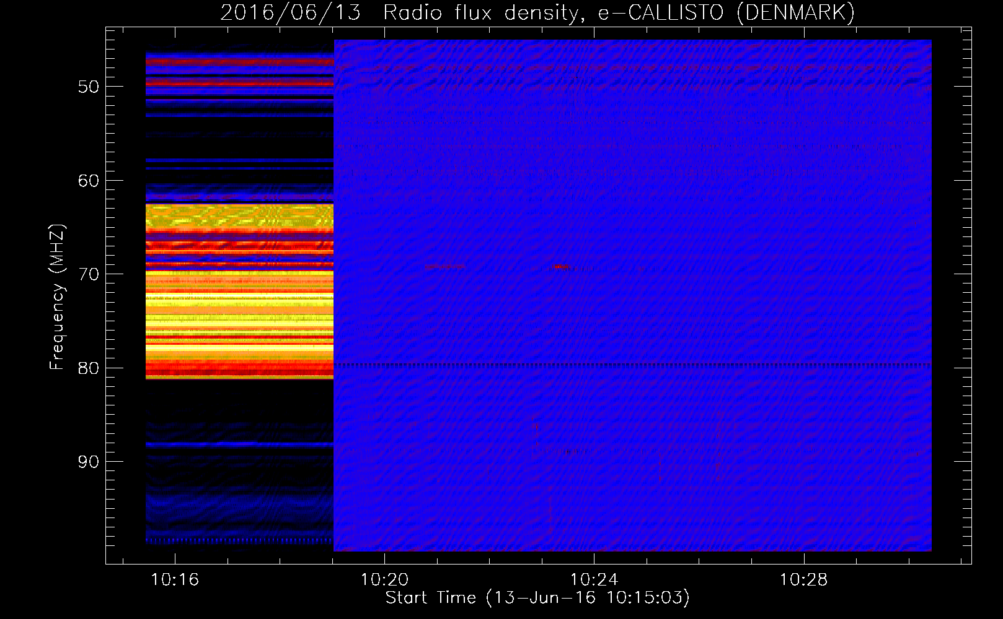
Task: Click the '10:28' time tick label
Action: point(803,580)
